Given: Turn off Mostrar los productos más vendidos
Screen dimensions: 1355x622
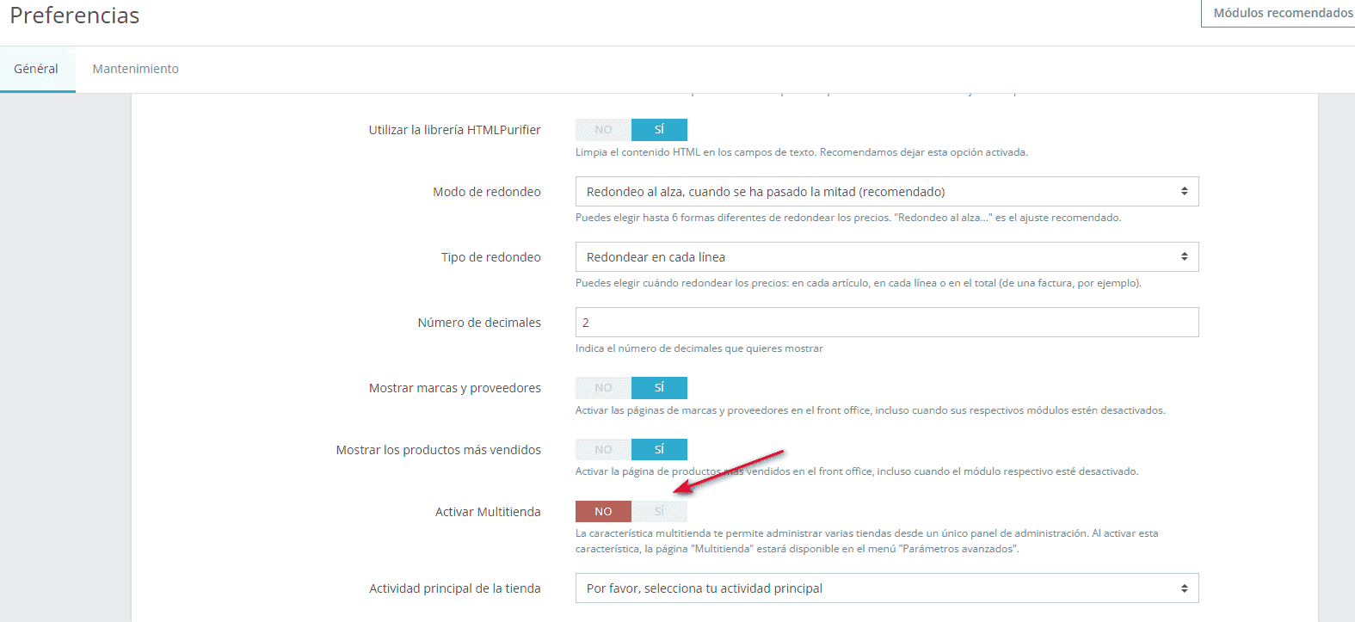Looking at the screenshot, I should 603,450.
